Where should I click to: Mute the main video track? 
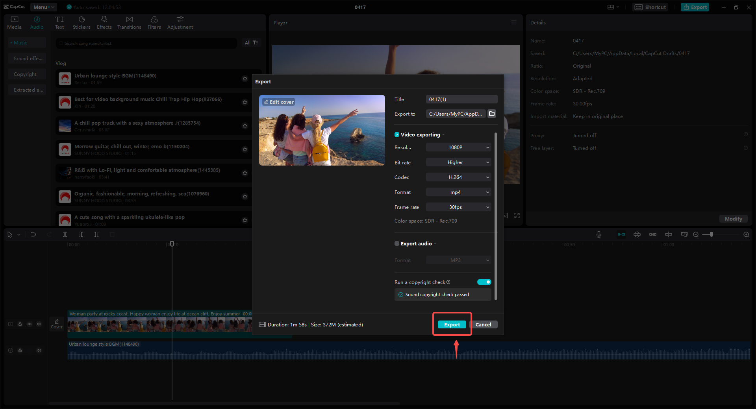click(39, 324)
